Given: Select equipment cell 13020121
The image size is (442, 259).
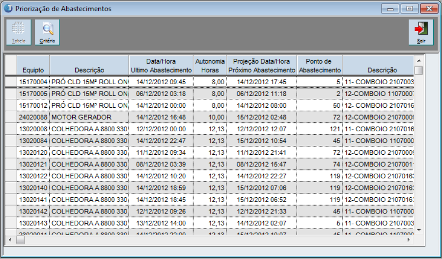Looking at the screenshot, I should point(33,165).
